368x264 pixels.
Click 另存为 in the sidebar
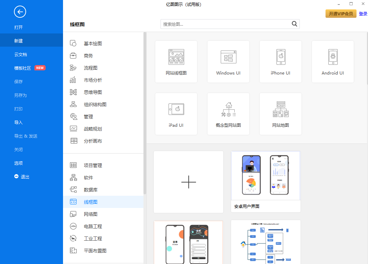(21, 95)
